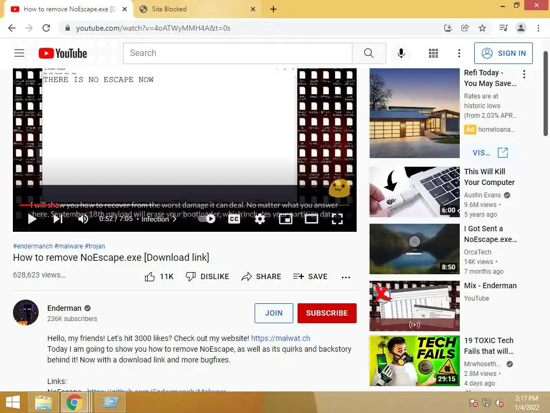
Task: Click the red SUBSCRIBE button
Action: click(327, 313)
